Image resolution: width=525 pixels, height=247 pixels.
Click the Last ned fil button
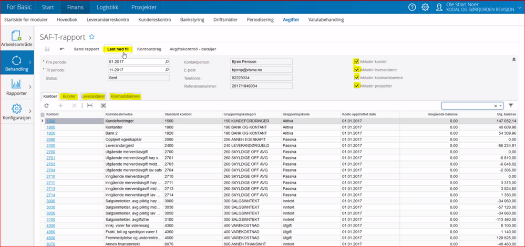click(x=118, y=49)
